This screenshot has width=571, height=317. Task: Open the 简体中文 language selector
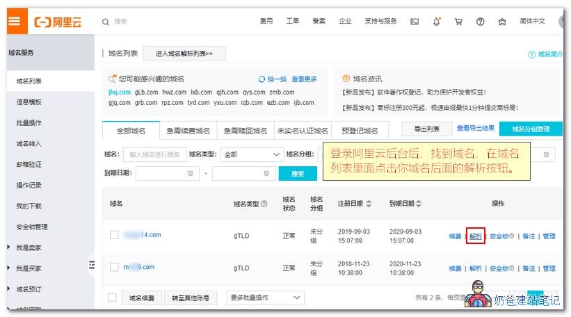[x=532, y=21]
